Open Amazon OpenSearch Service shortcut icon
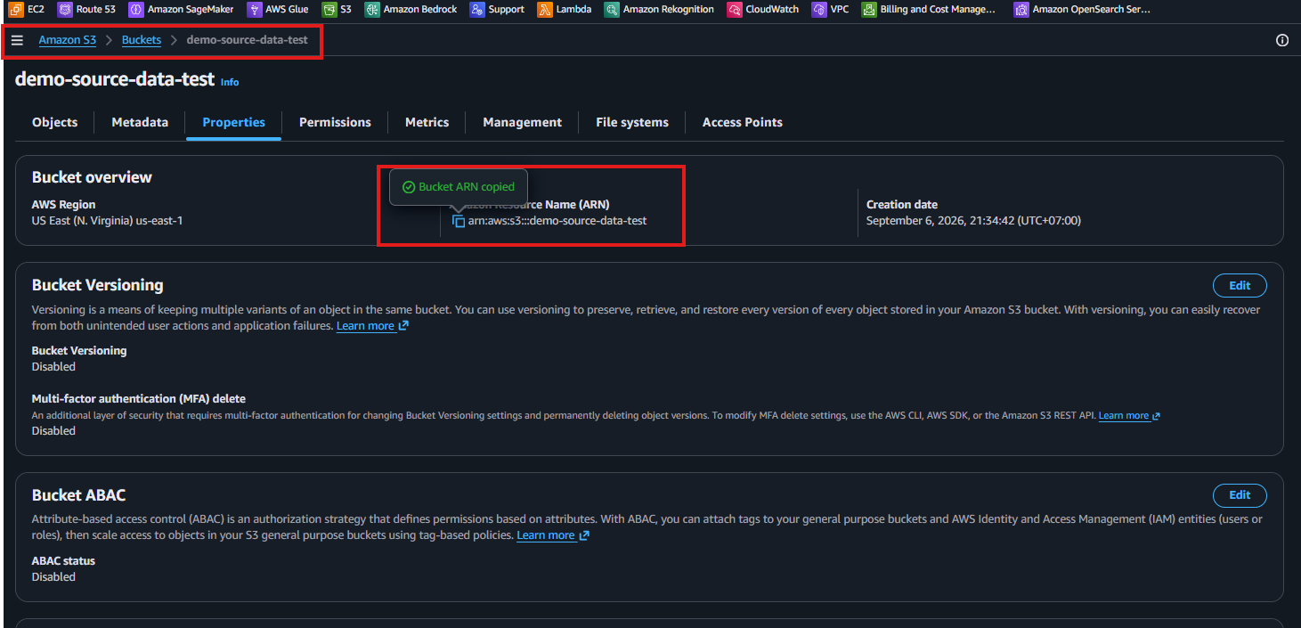This screenshot has width=1301, height=628. click(x=1020, y=10)
